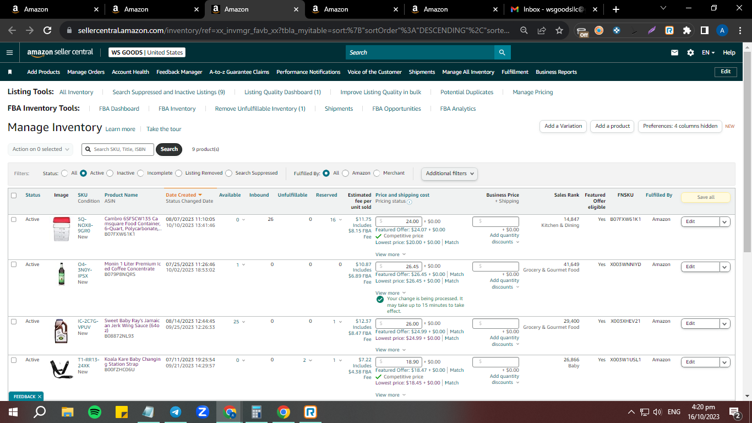Open Preferences: 4 columns hidden
This screenshot has height=423, width=752.
680,126
